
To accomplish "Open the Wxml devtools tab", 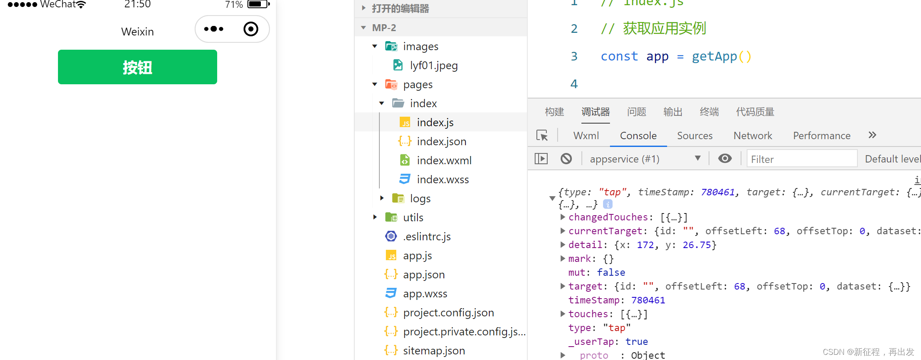I will coord(586,135).
